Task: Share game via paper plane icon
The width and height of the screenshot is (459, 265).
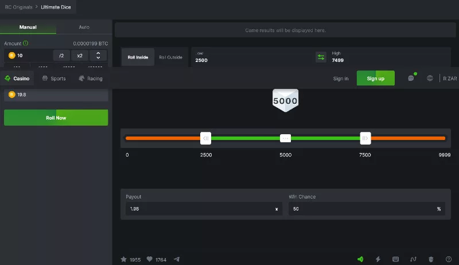Action: 177,259
